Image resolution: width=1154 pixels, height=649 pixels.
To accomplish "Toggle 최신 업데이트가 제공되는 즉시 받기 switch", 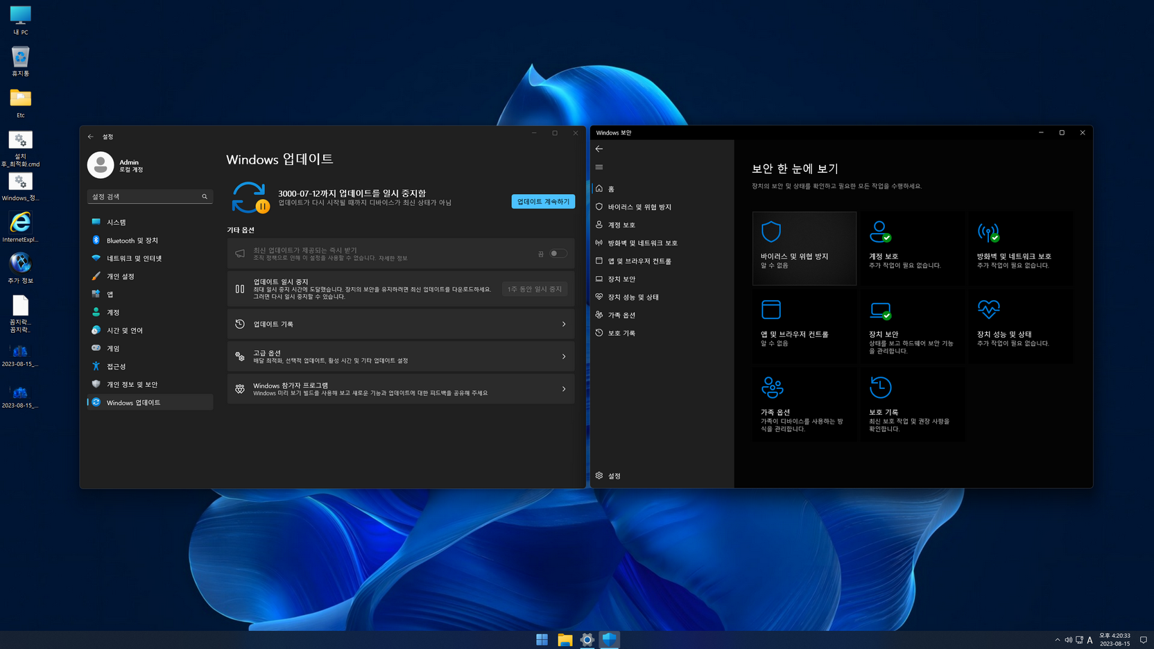I will point(558,254).
